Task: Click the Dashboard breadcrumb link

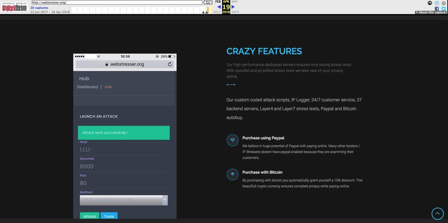Action: point(87,87)
